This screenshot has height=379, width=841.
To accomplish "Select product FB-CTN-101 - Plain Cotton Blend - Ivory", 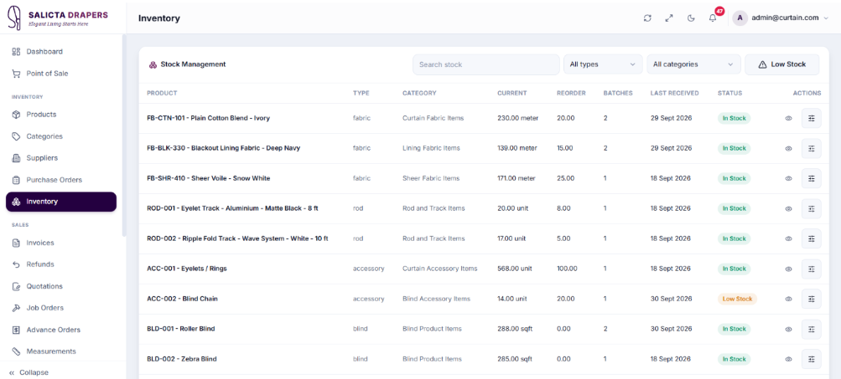I will [208, 118].
